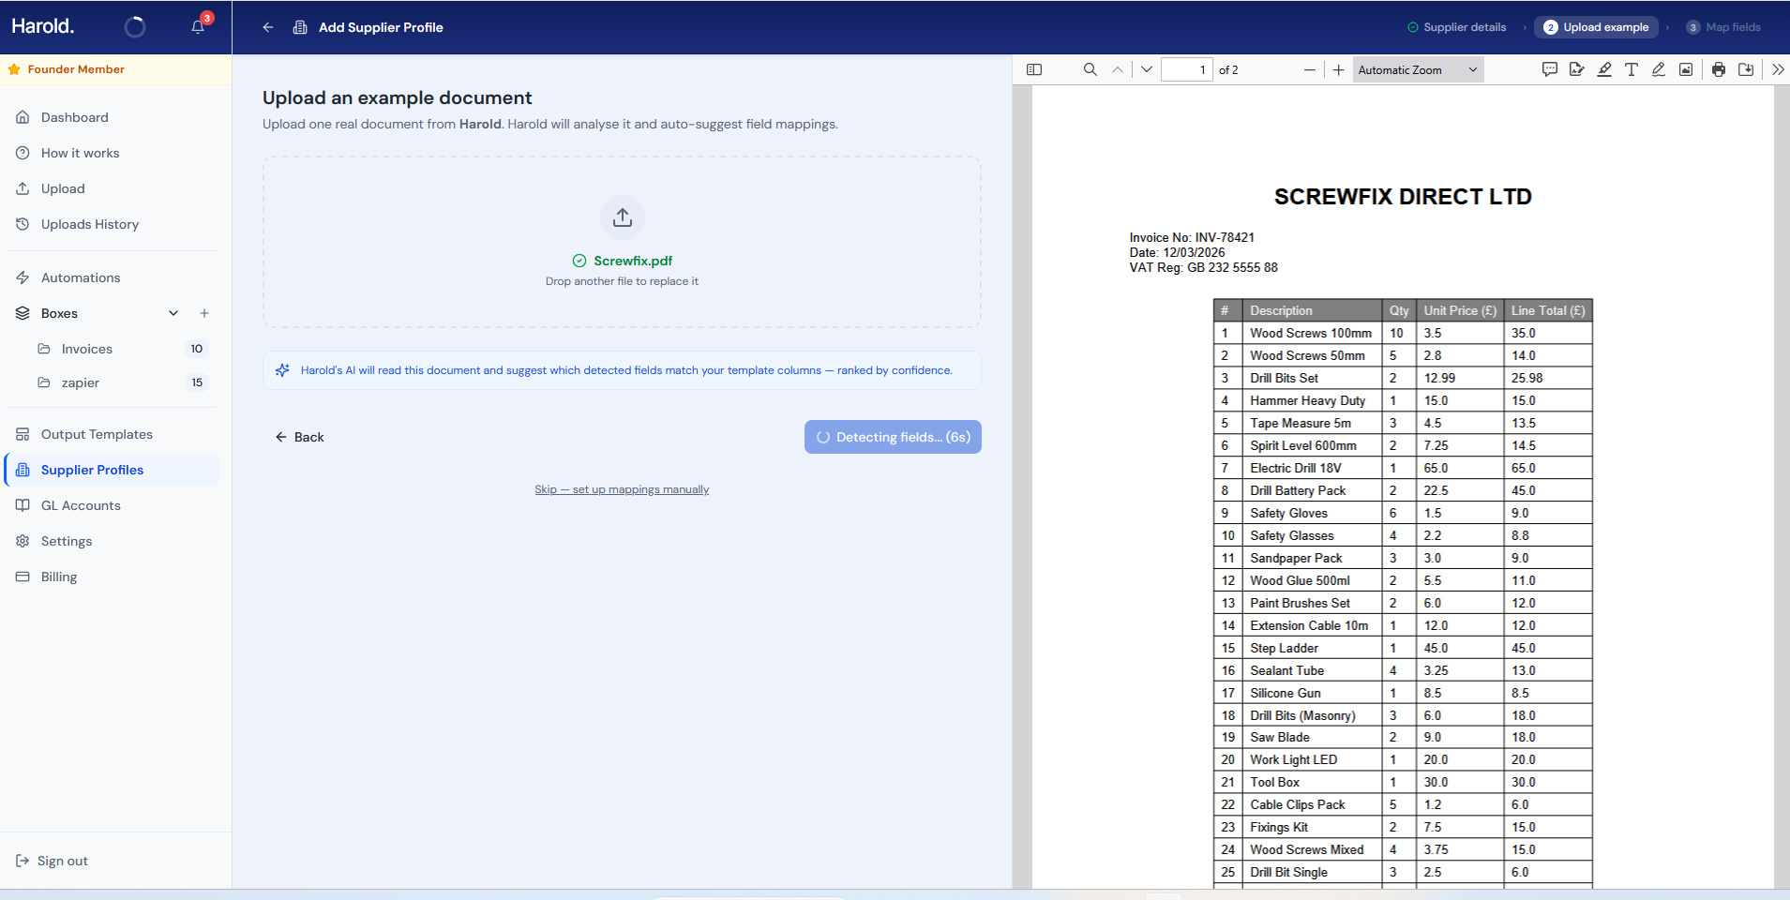The image size is (1790, 900).
Task: Click the Invoice No INV-78421 text
Action: [1192, 237]
